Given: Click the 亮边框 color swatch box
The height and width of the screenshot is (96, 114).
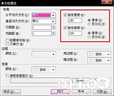Looking at the screenshot, I should [92, 54].
